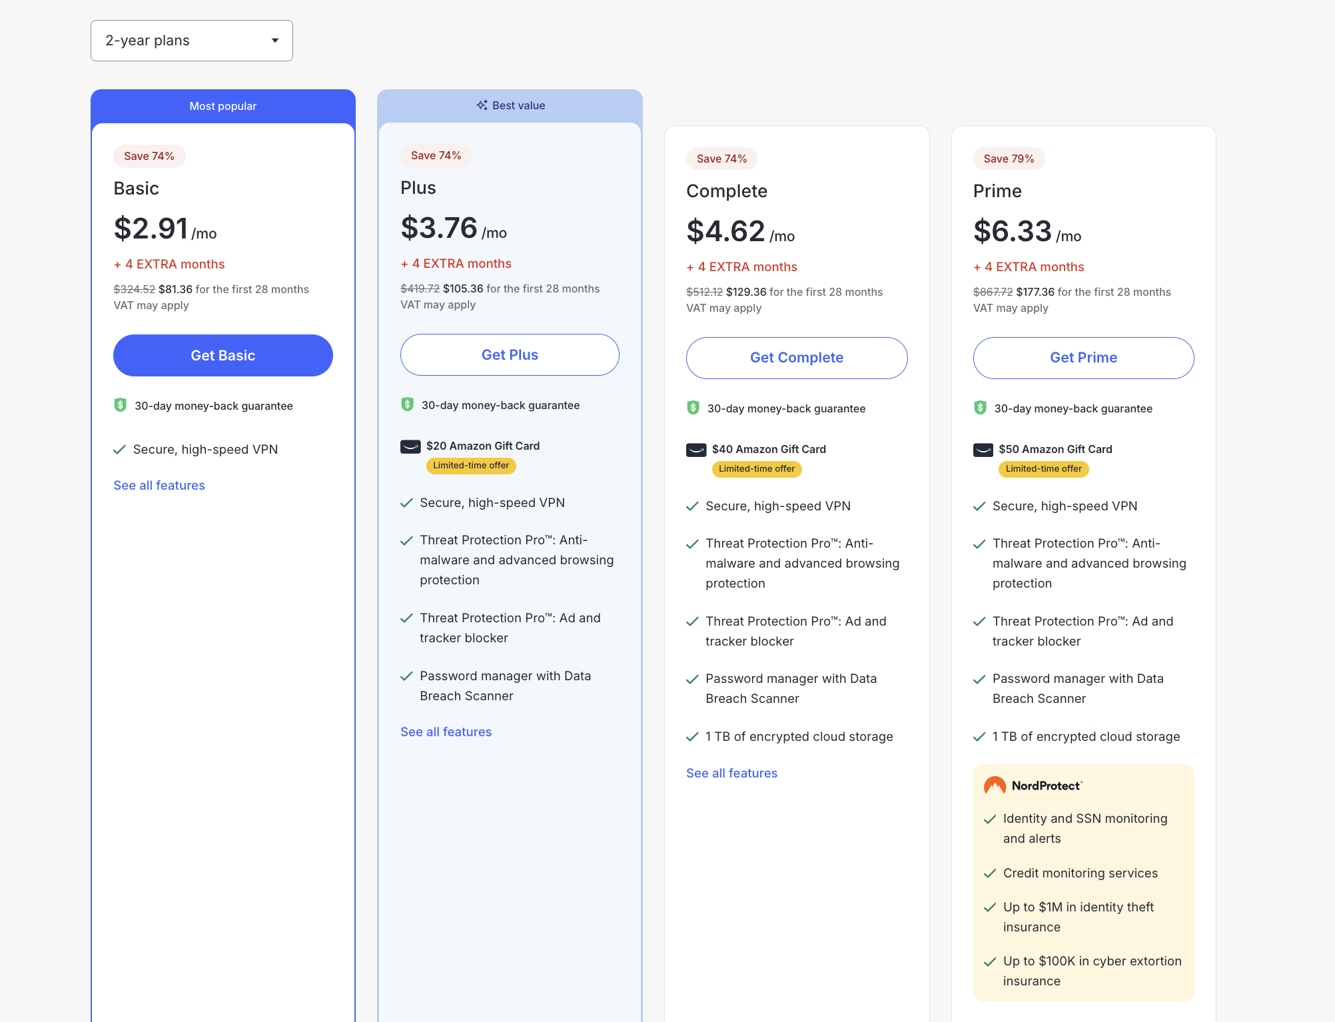Click Basic plan money-back shield icon

click(x=120, y=405)
